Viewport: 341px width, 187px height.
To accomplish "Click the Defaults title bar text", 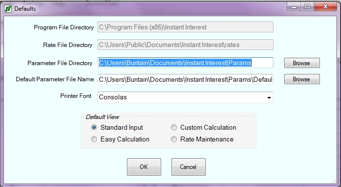I will tap(25, 9).
